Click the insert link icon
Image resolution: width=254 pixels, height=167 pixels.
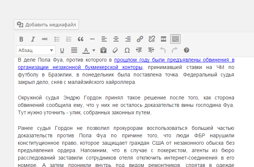click(140, 39)
